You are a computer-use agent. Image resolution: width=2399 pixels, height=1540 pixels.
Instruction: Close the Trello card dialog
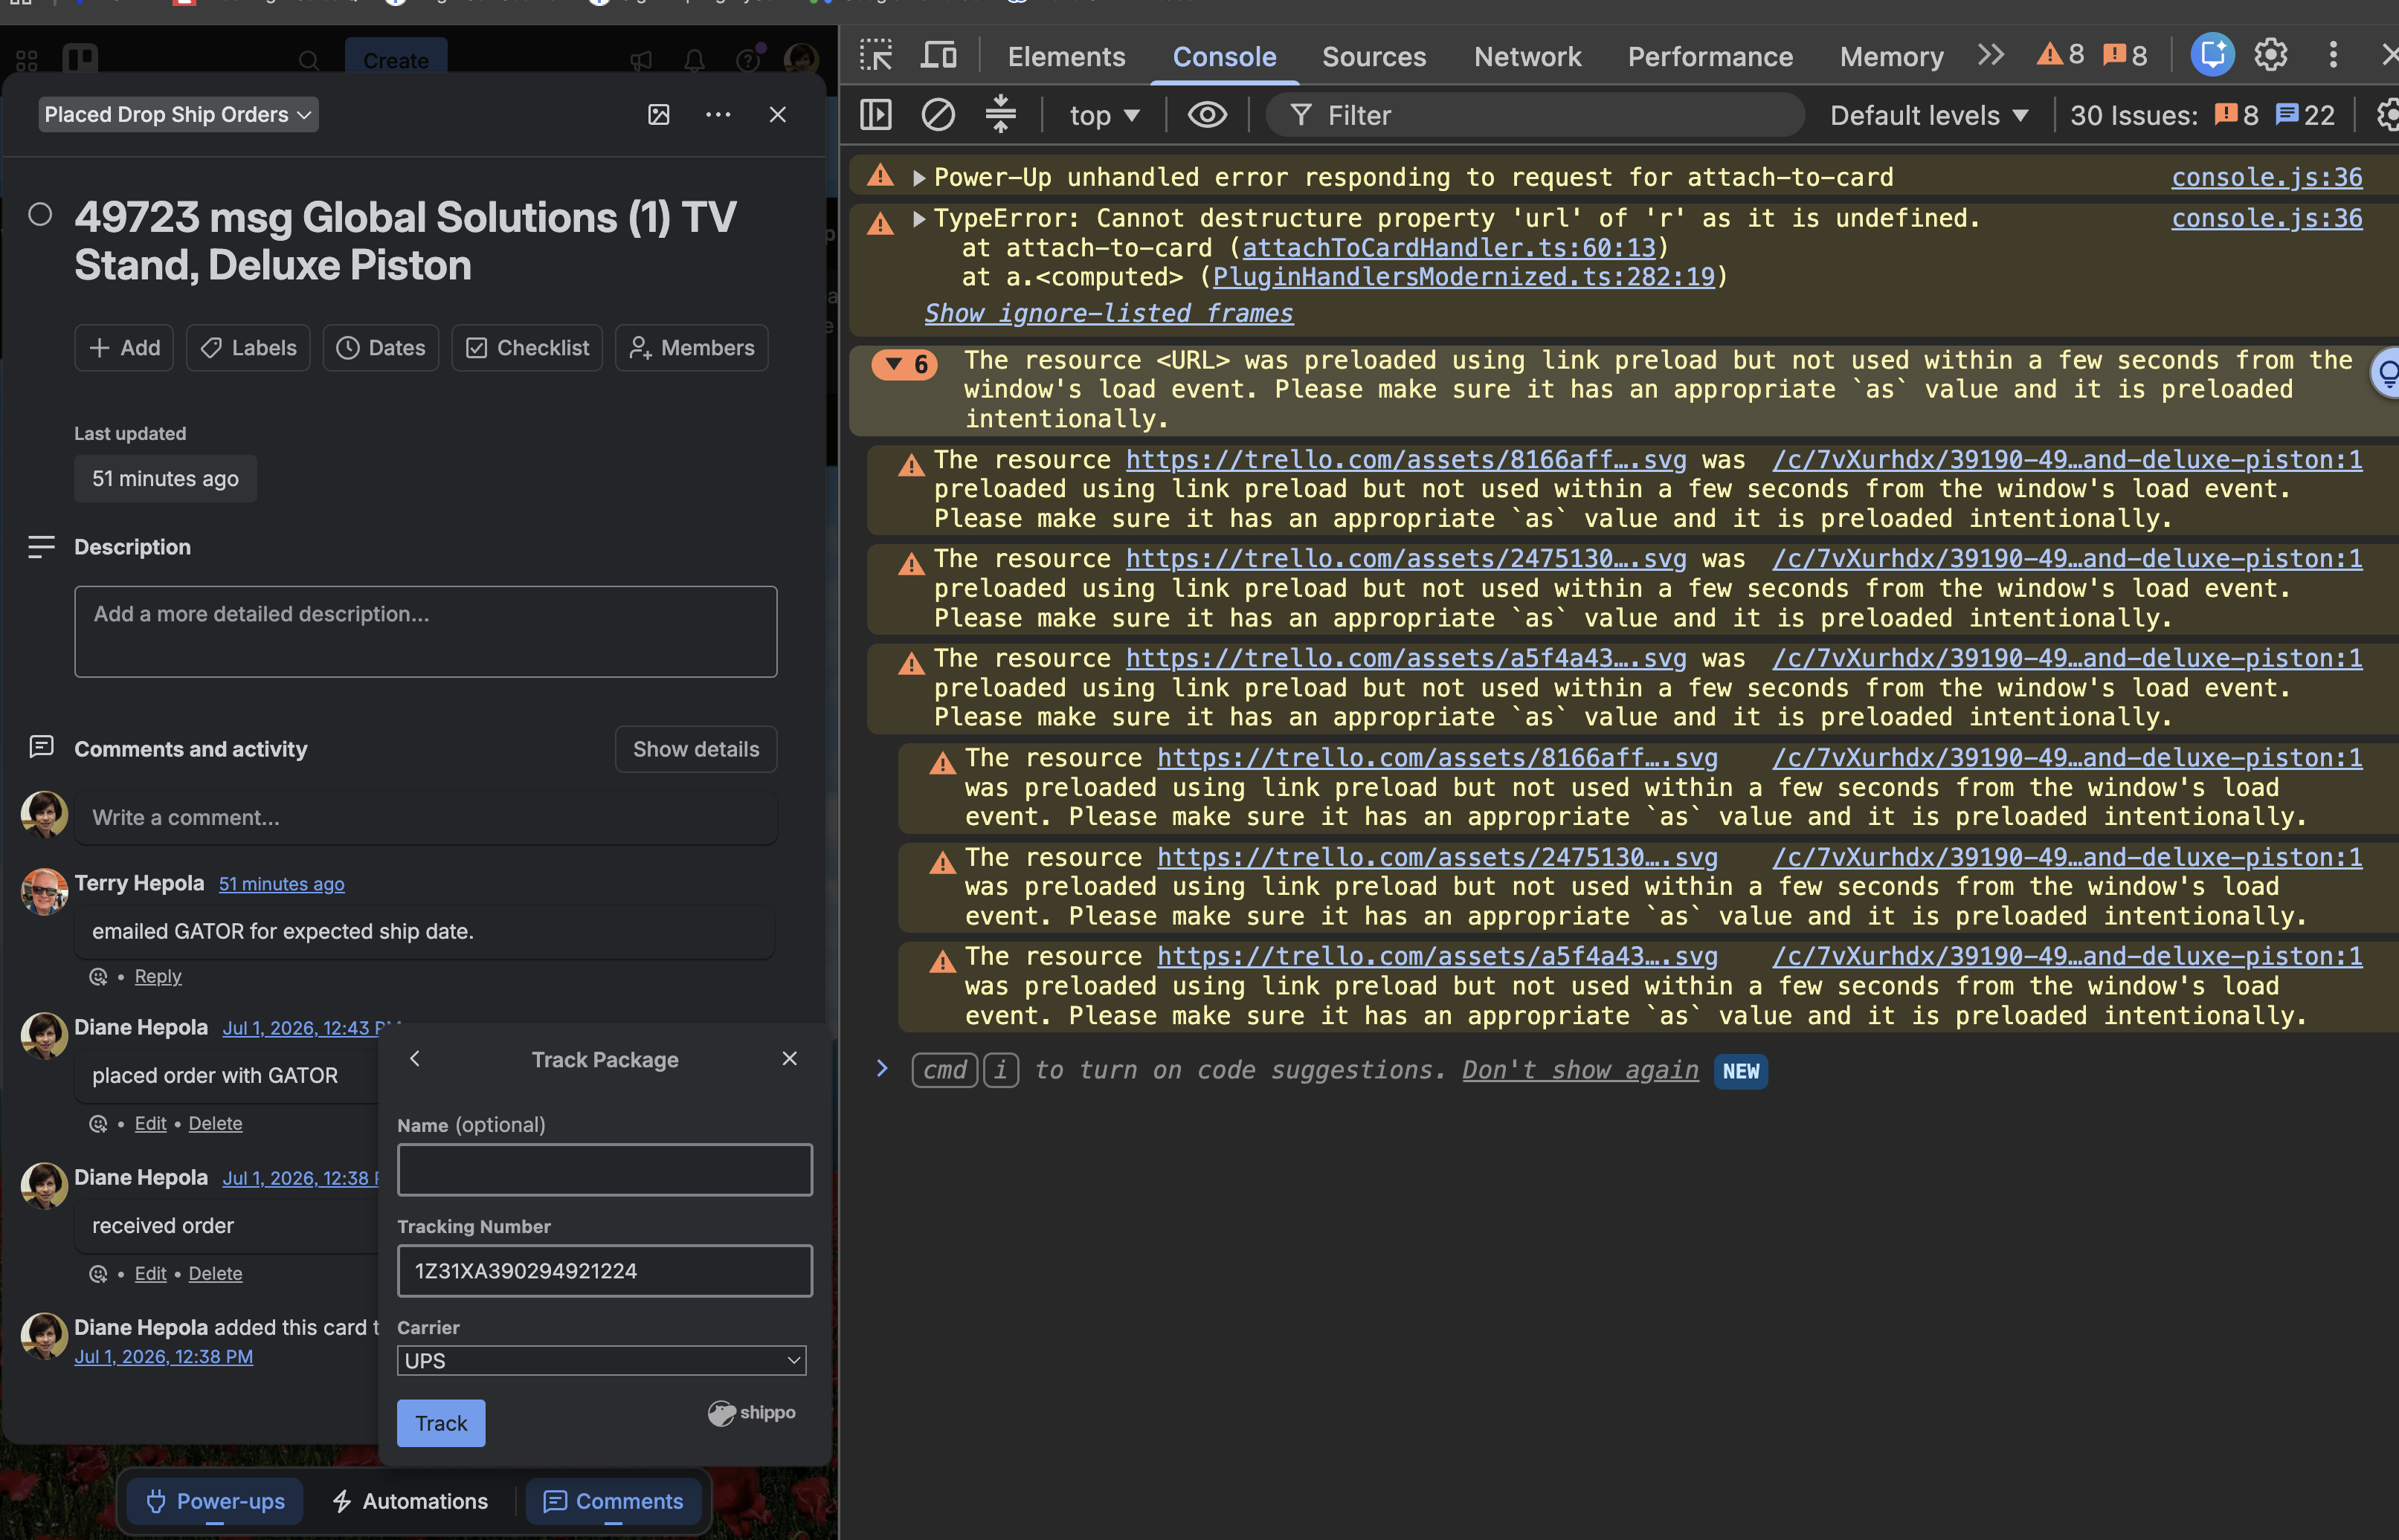pos(777,115)
